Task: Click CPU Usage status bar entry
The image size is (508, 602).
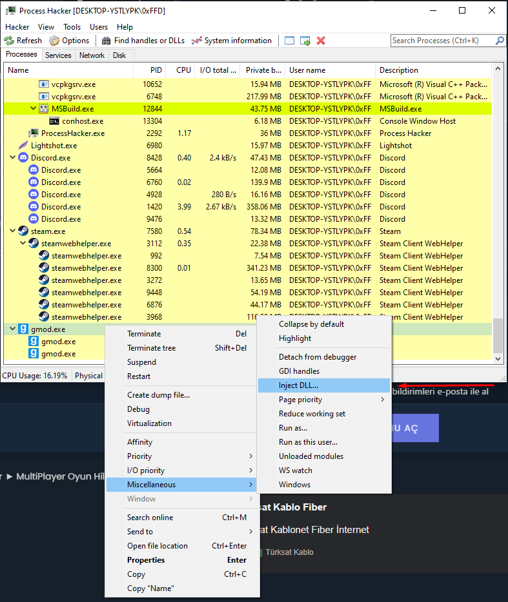Action: pyautogui.click(x=35, y=376)
